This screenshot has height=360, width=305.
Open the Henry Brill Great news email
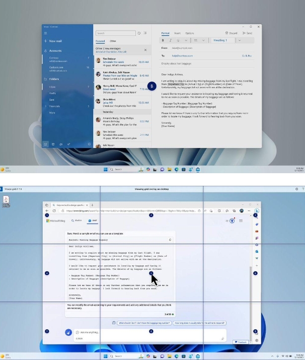pos(118,89)
